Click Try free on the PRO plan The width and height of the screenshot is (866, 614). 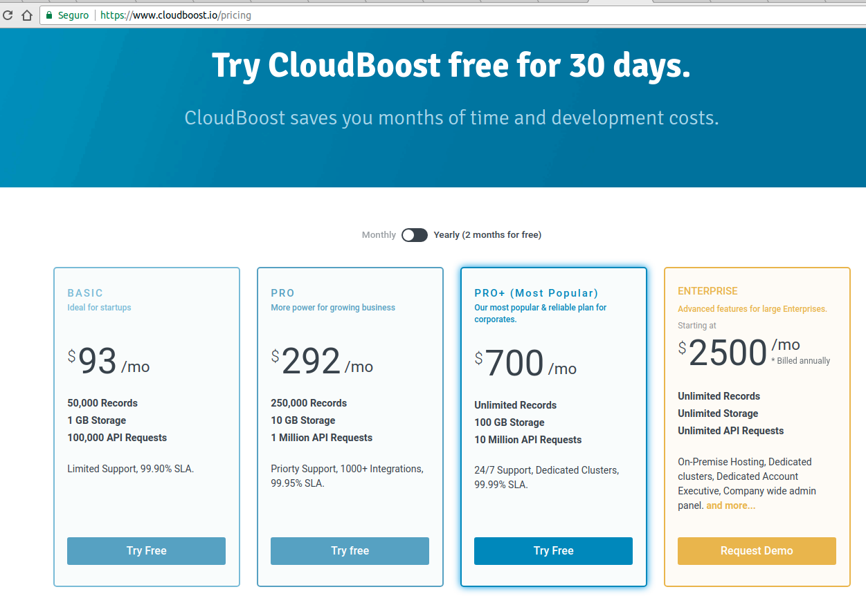[x=350, y=551]
